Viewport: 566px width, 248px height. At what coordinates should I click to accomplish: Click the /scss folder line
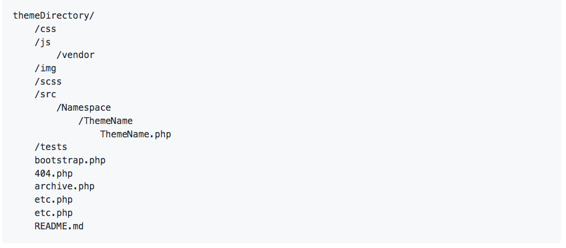(48, 81)
